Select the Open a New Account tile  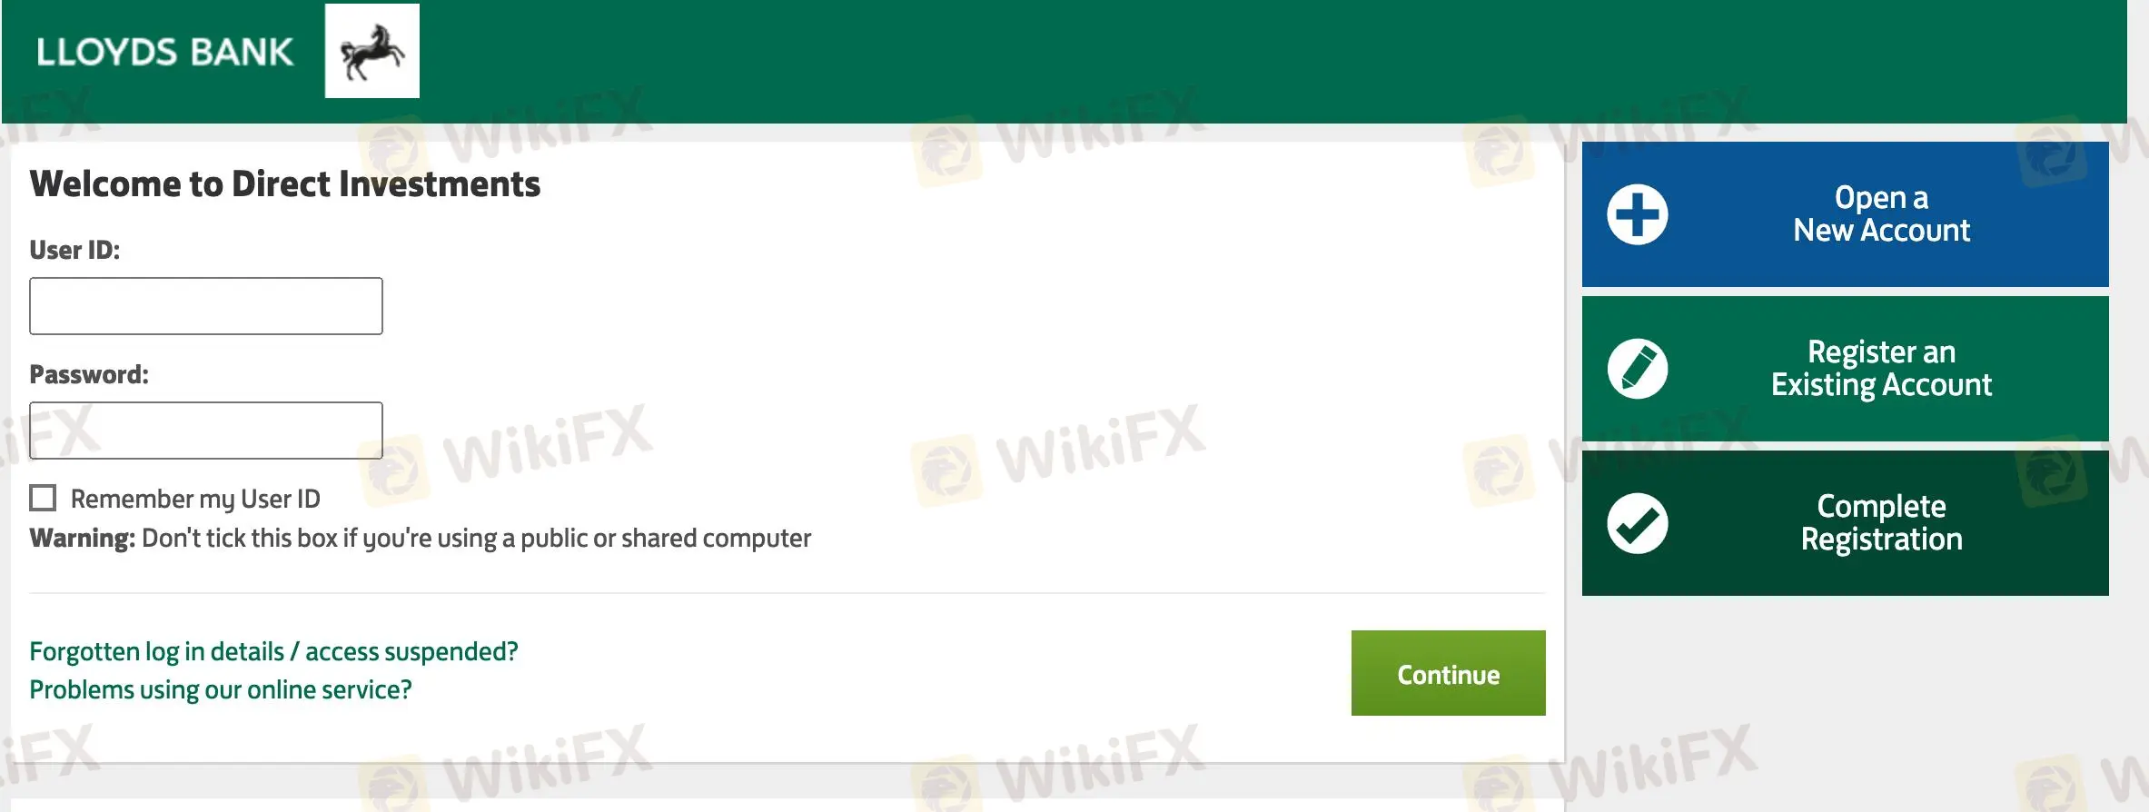click(x=1845, y=214)
